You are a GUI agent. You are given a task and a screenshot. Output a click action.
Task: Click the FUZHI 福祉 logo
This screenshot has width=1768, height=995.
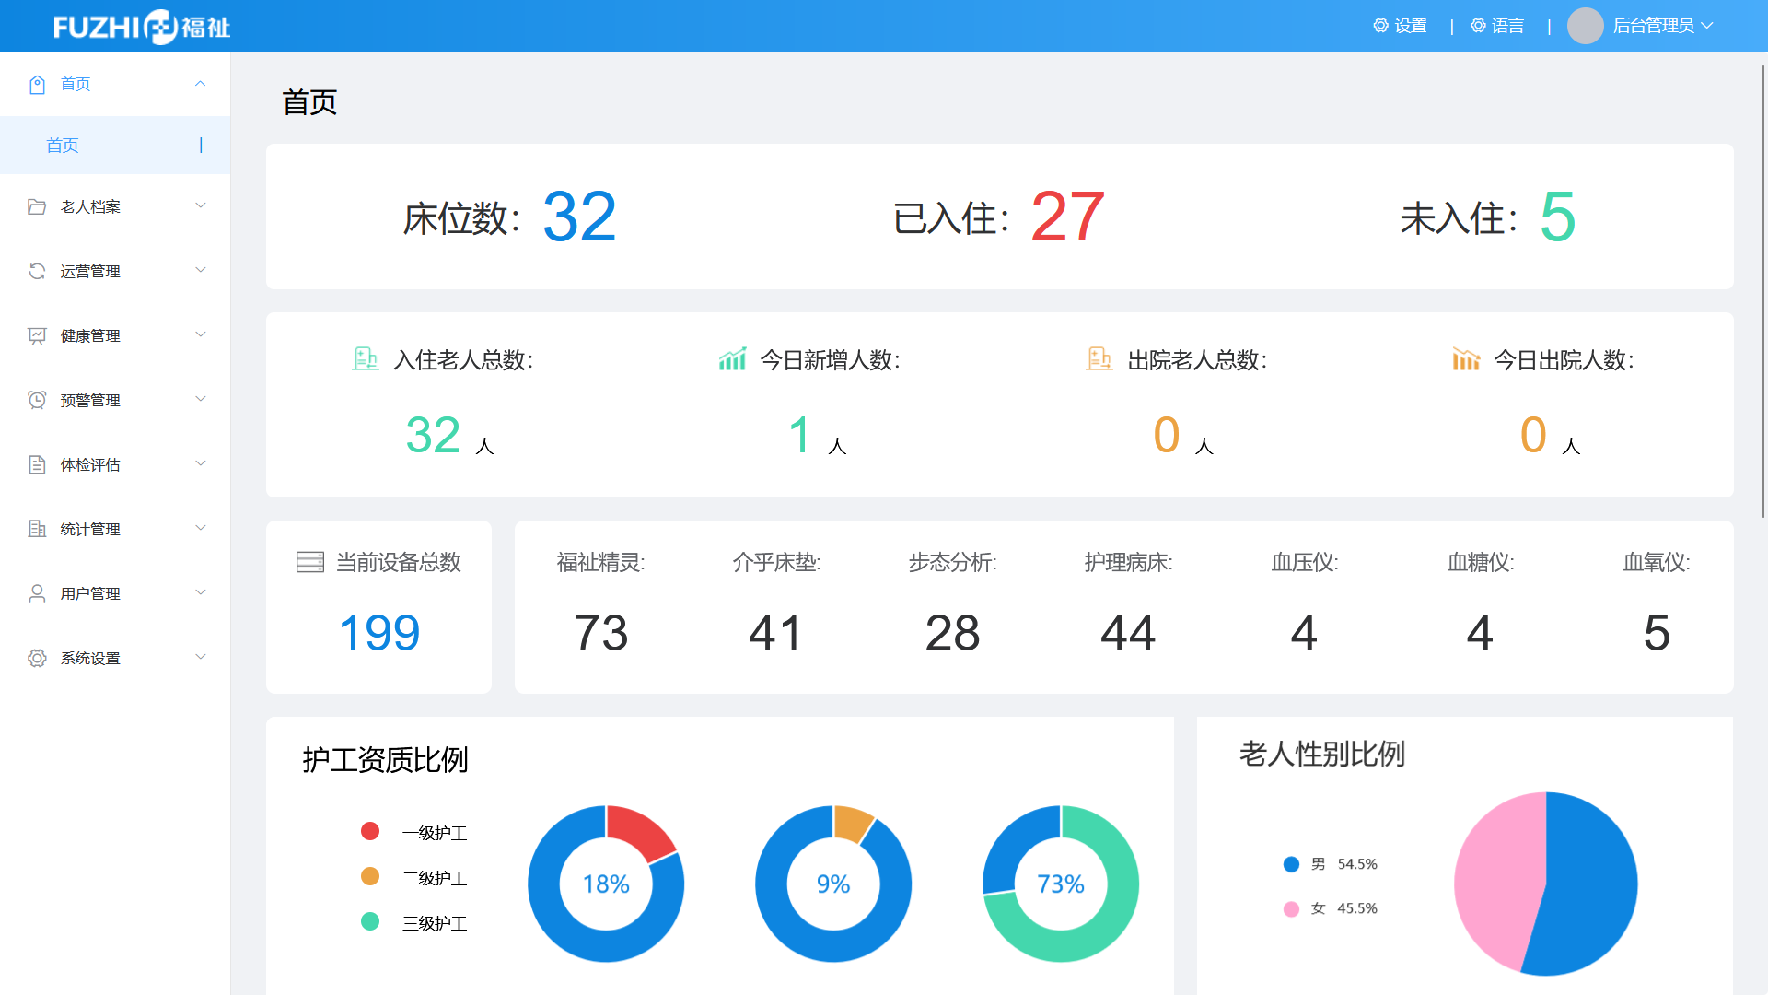(142, 27)
